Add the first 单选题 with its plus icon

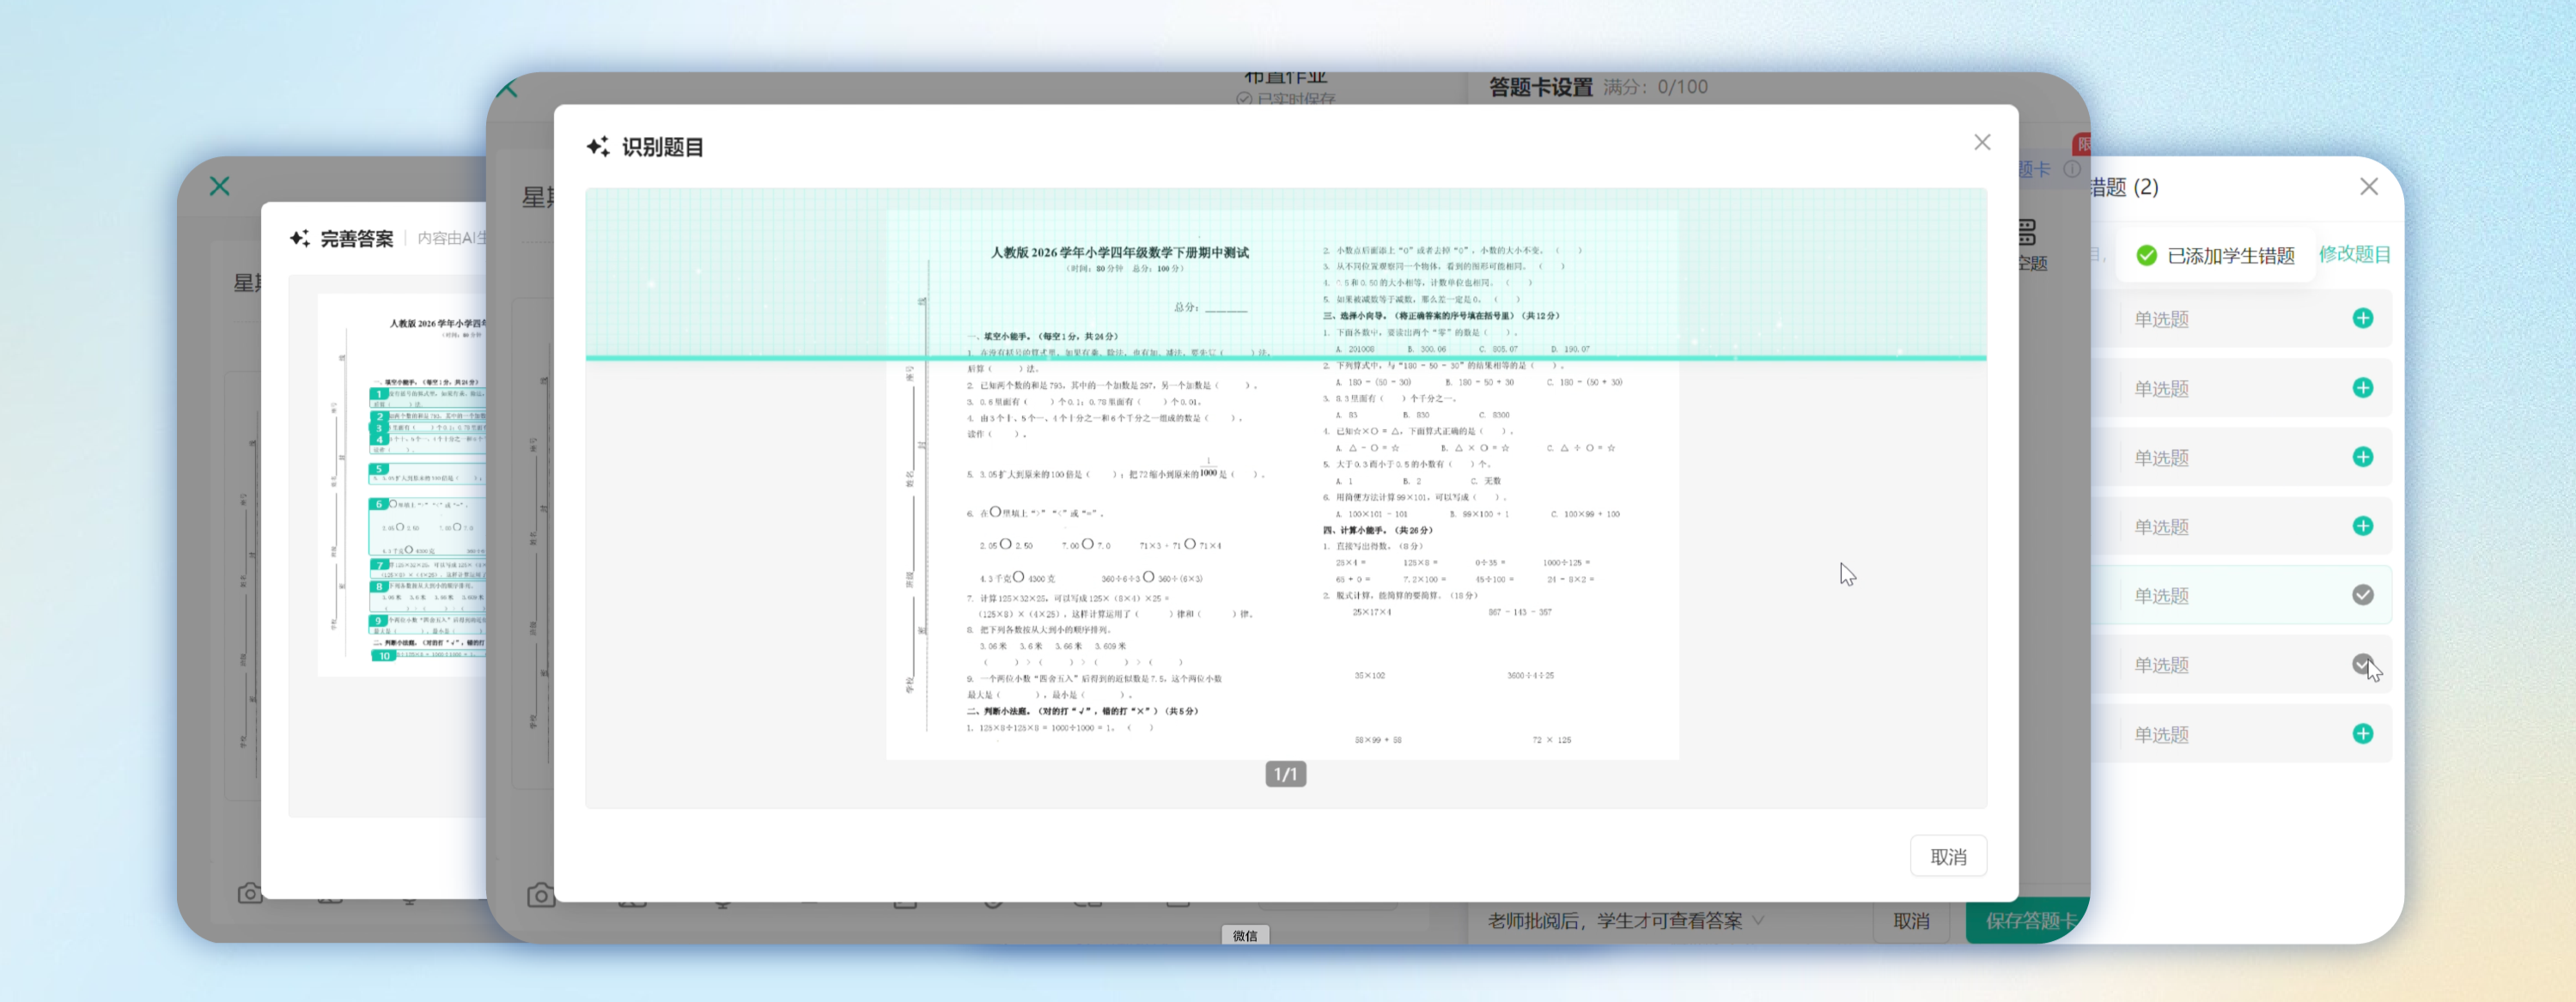(2362, 319)
